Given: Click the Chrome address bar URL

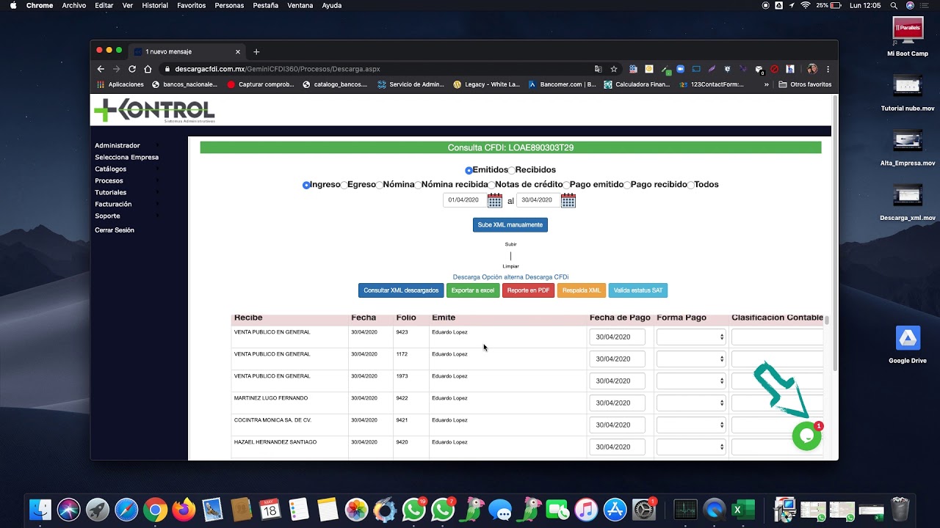Looking at the screenshot, I should (x=278, y=69).
